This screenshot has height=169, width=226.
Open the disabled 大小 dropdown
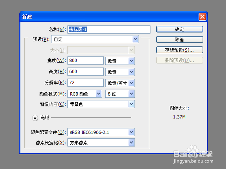point(101,50)
